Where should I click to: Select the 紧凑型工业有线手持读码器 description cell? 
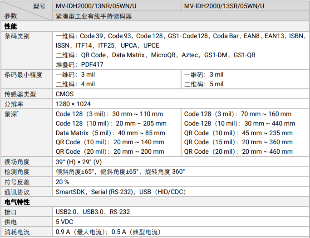(94, 16)
